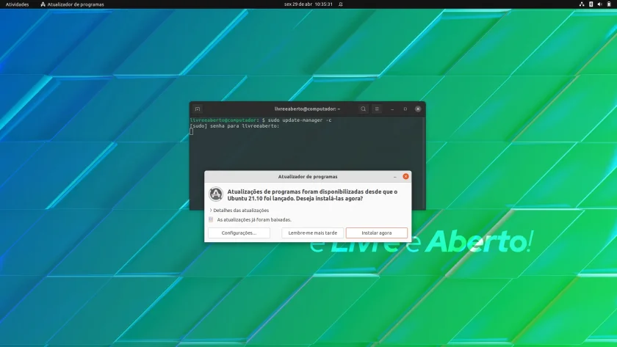617x347 pixels.
Task: Click terminal text 'sudo update-manager -c'
Action: (x=300, y=120)
